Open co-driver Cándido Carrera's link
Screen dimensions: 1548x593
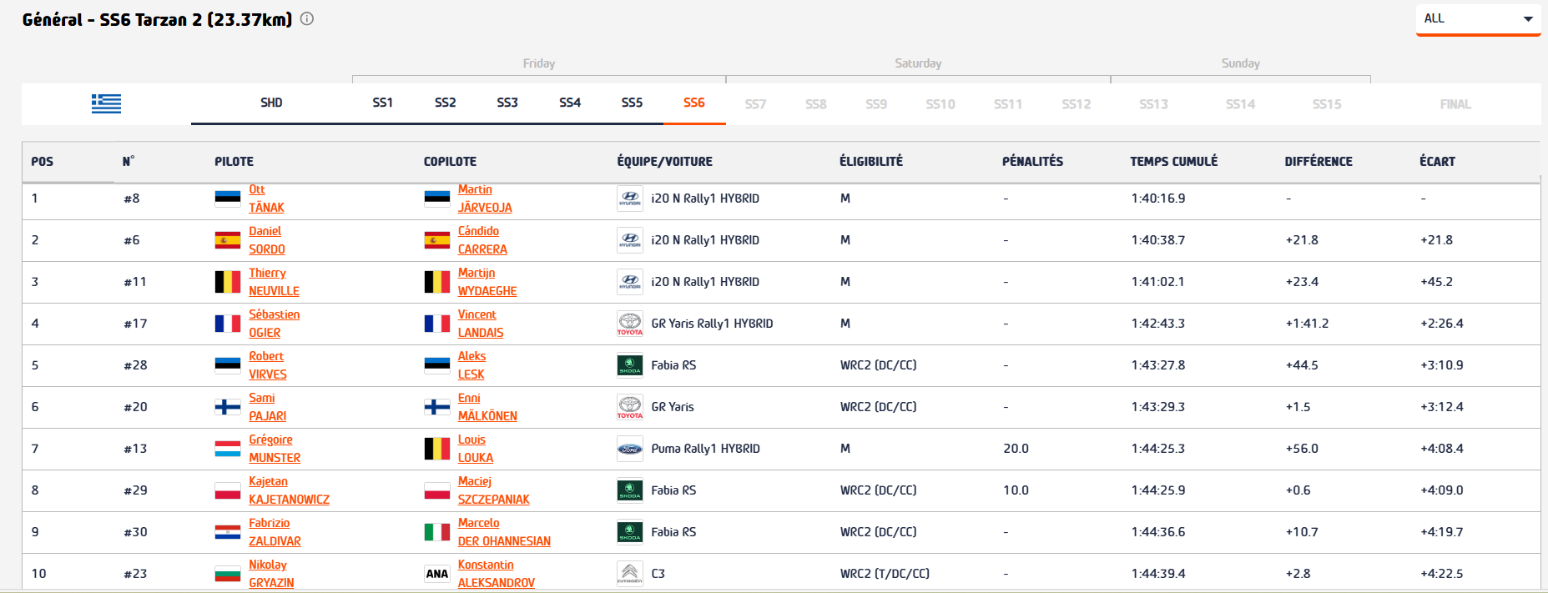coord(482,240)
